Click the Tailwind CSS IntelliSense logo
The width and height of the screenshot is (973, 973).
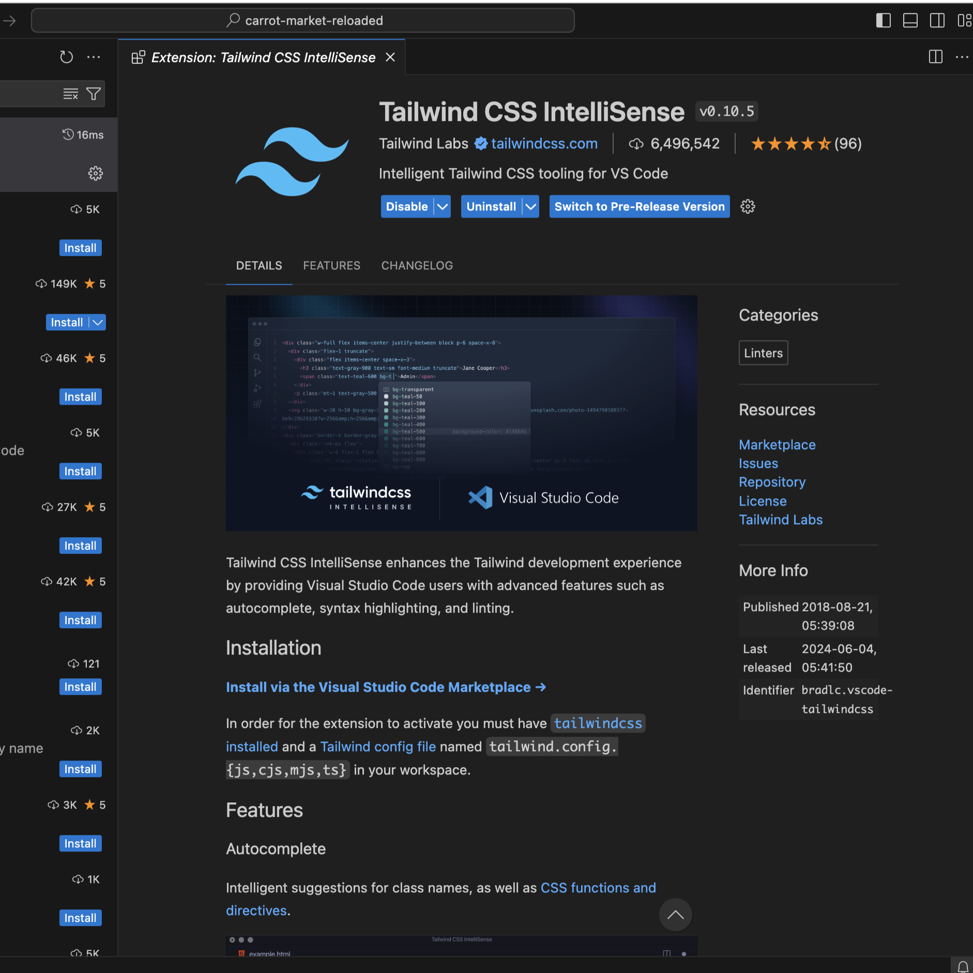292,162
